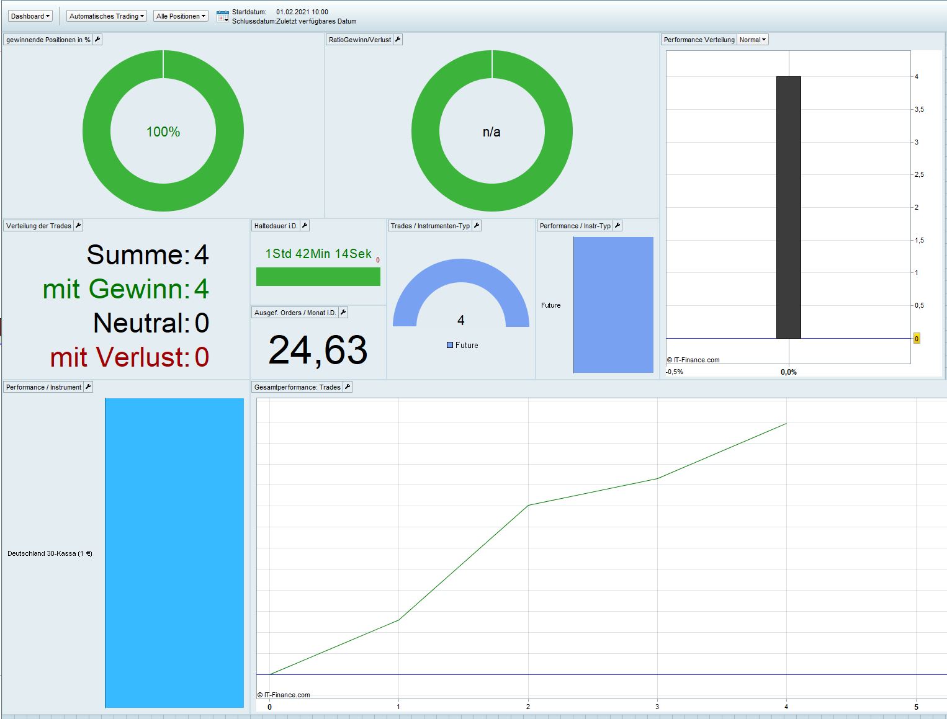Open the calendar date range picker icon
This screenshot has width=947, height=719.
tap(223, 17)
